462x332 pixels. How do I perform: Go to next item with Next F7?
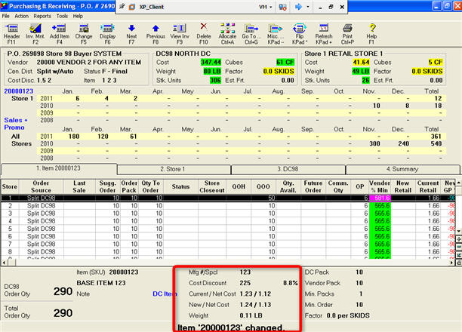pos(131,31)
